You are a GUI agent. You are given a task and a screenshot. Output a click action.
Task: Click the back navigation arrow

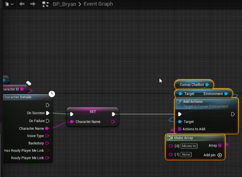click(22, 4)
